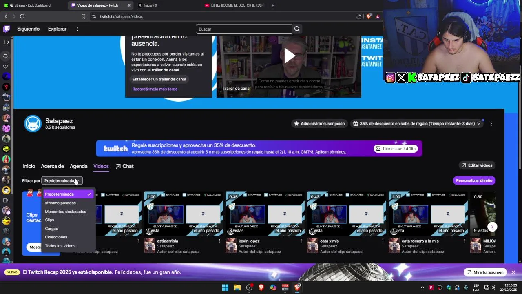Play the channel trailer video
The height and width of the screenshot is (294, 522).
(289, 56)
